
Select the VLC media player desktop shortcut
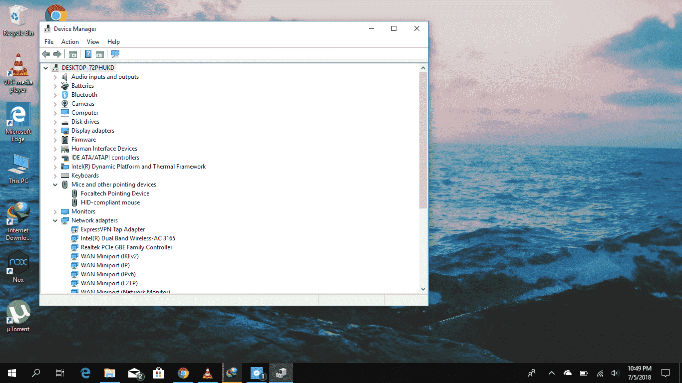(18, 73)
